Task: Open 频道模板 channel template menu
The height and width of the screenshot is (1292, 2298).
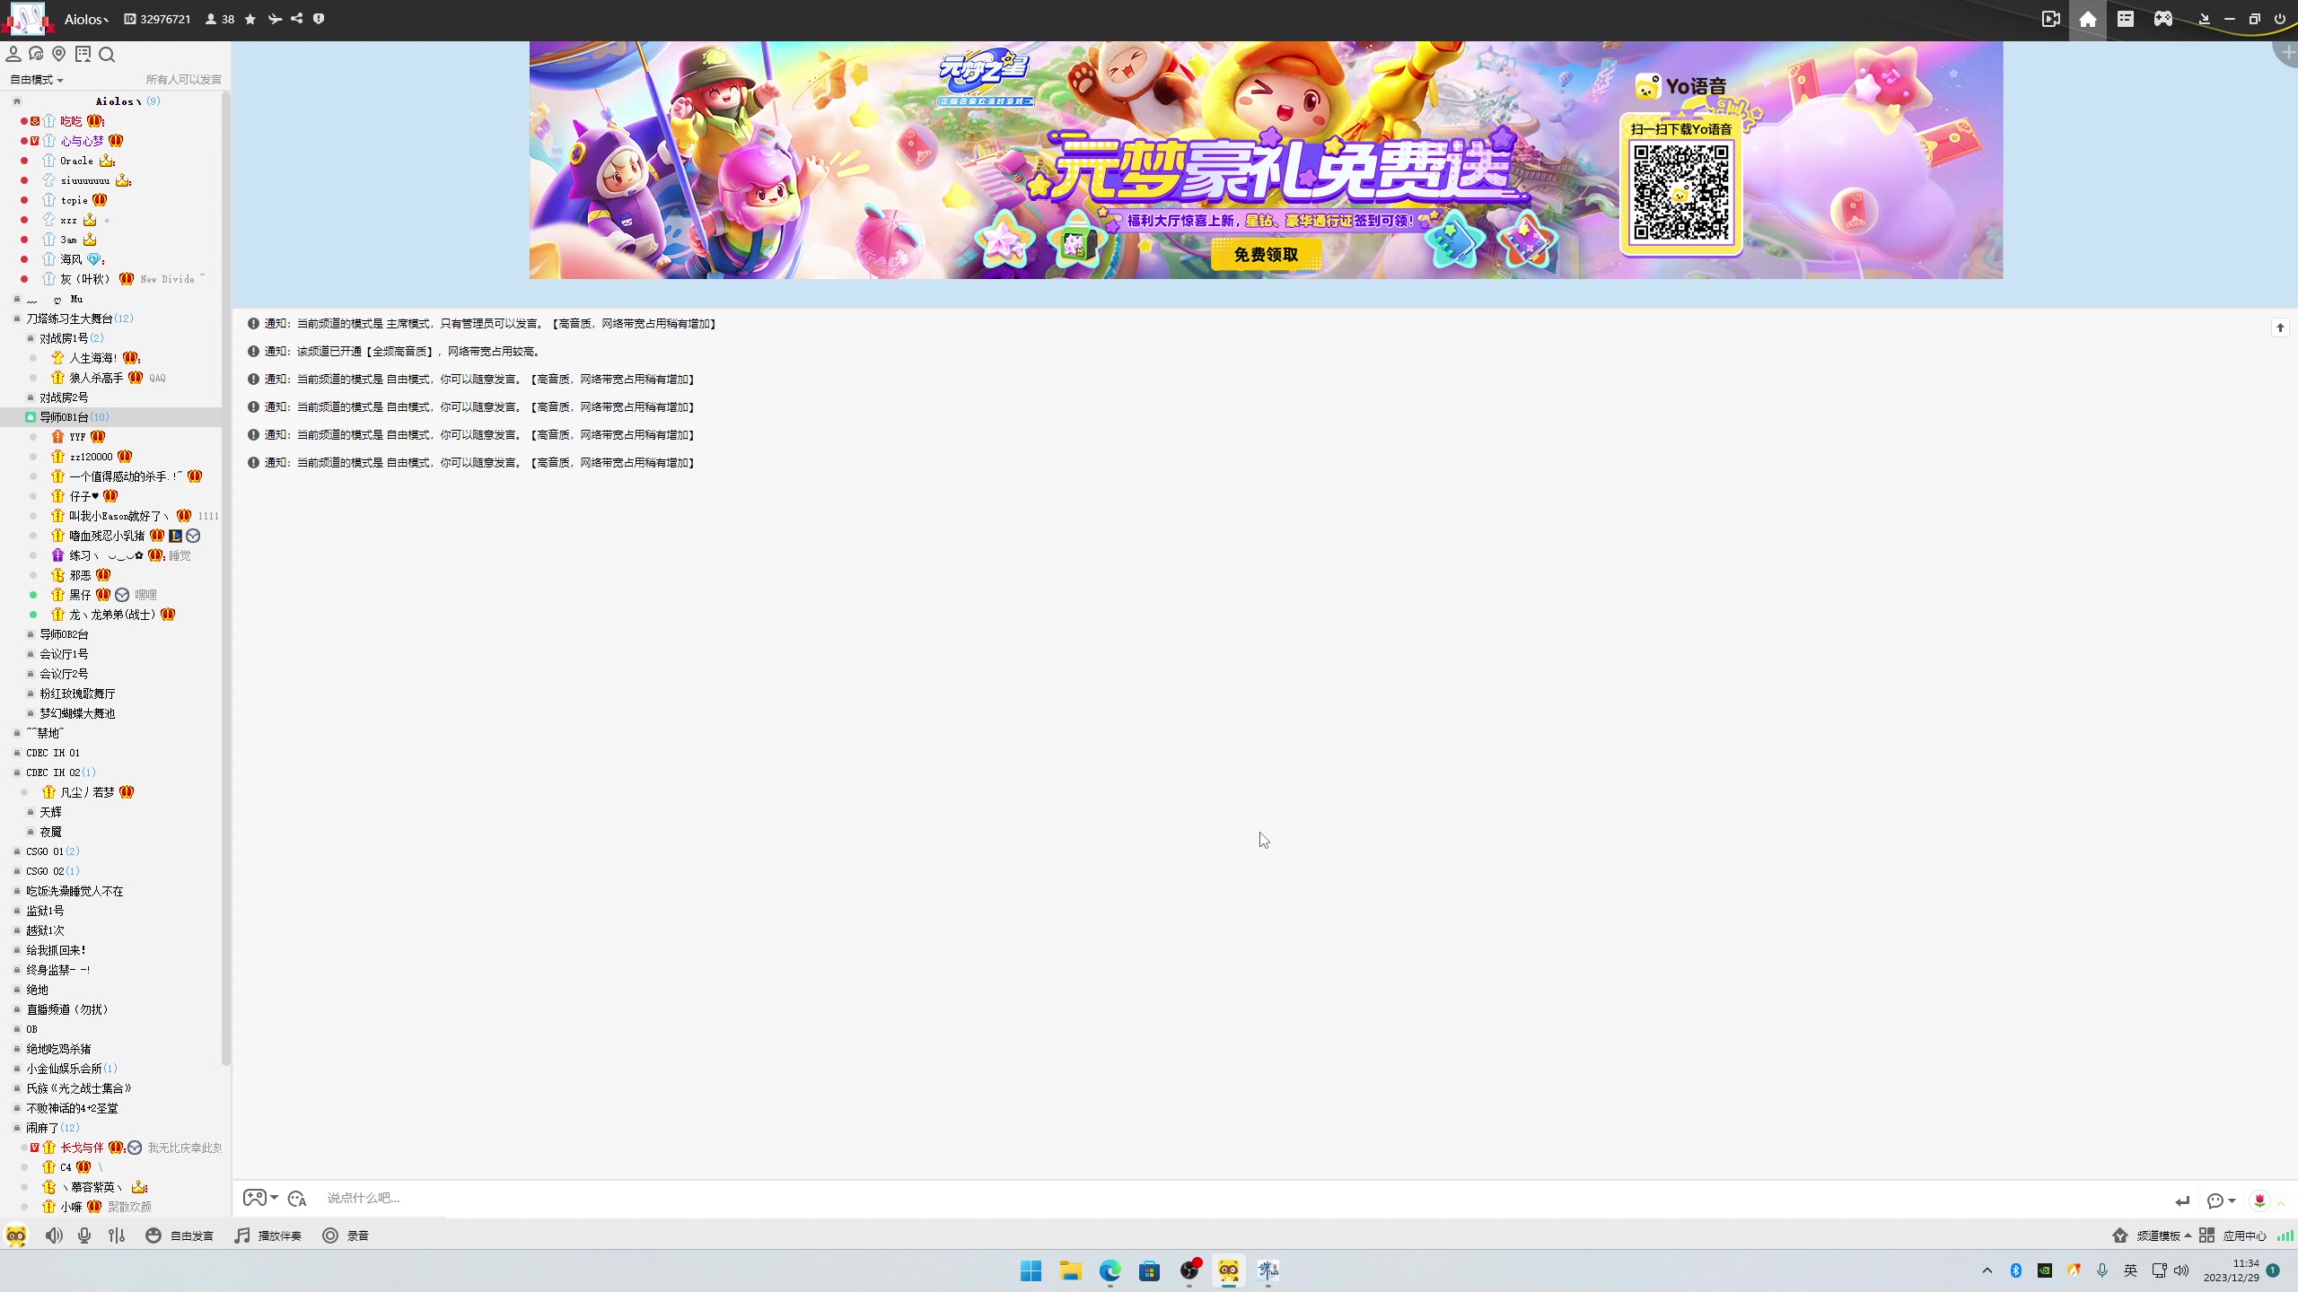Action: tap(2152, 1235)
